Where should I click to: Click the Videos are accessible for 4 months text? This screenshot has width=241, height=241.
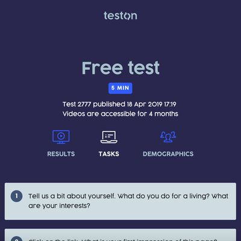click(x=120, y=114)
